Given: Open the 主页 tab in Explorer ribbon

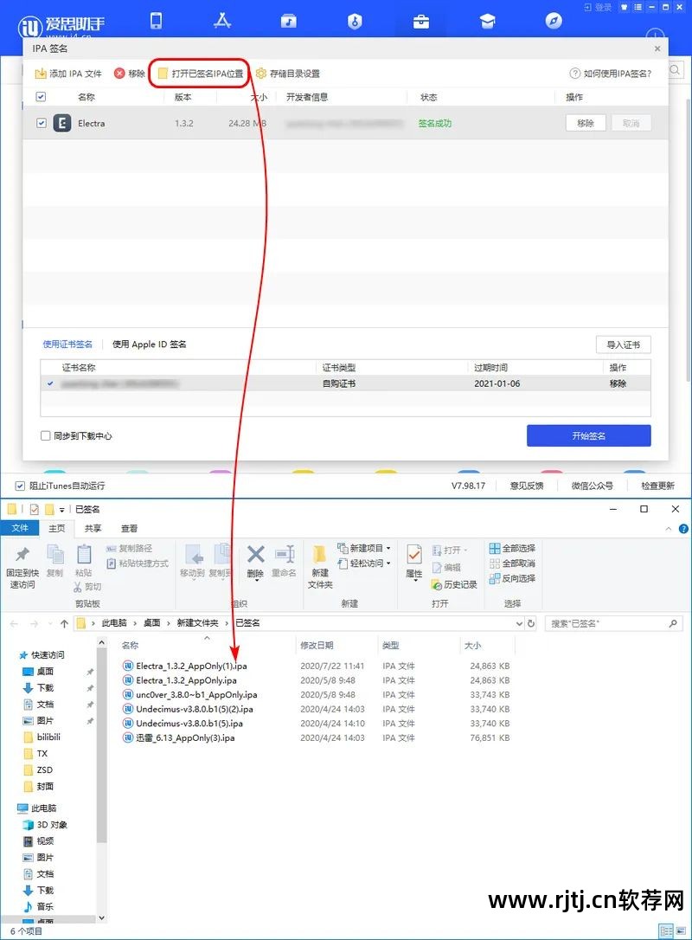Looking at the screenshot, I should pos(57,528).
